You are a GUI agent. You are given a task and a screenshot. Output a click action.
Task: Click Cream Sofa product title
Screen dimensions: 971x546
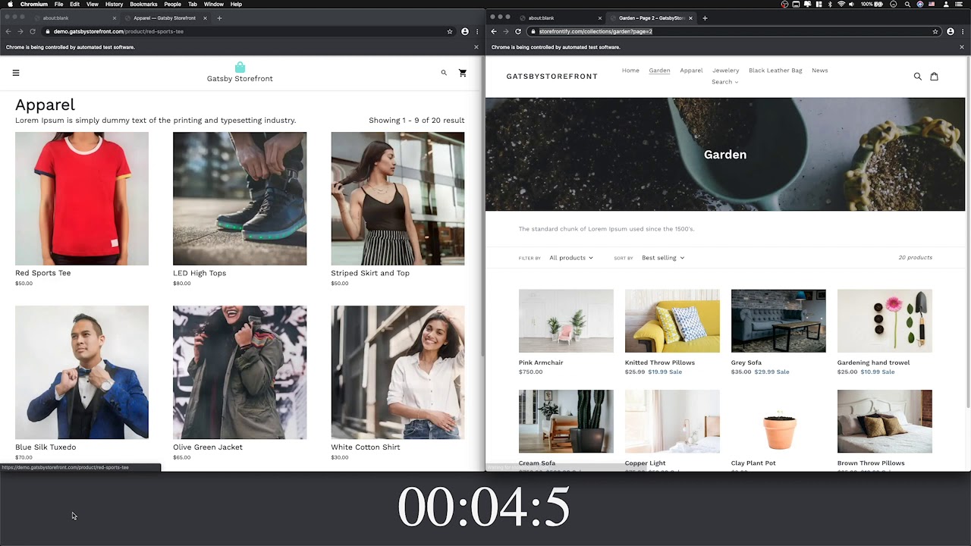tap(537, 463)
